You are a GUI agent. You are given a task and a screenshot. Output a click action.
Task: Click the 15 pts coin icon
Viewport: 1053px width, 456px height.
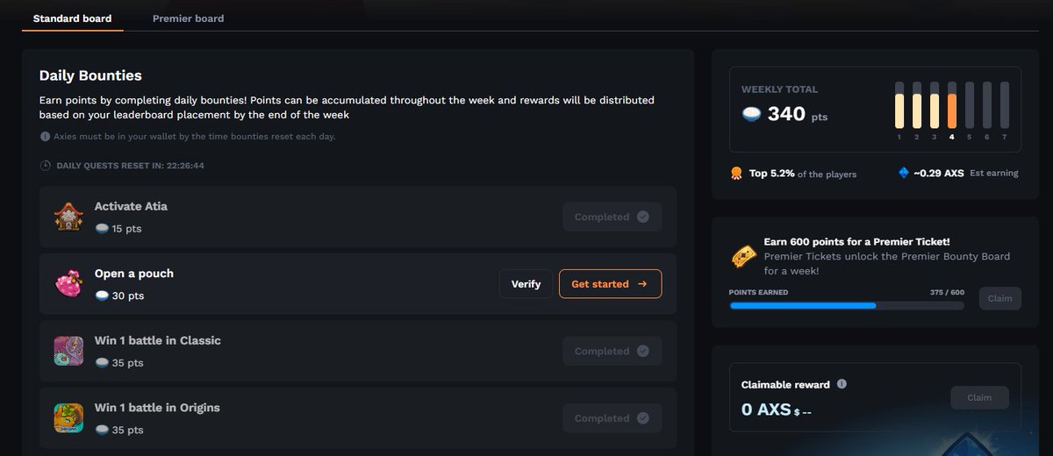[102, 229]
